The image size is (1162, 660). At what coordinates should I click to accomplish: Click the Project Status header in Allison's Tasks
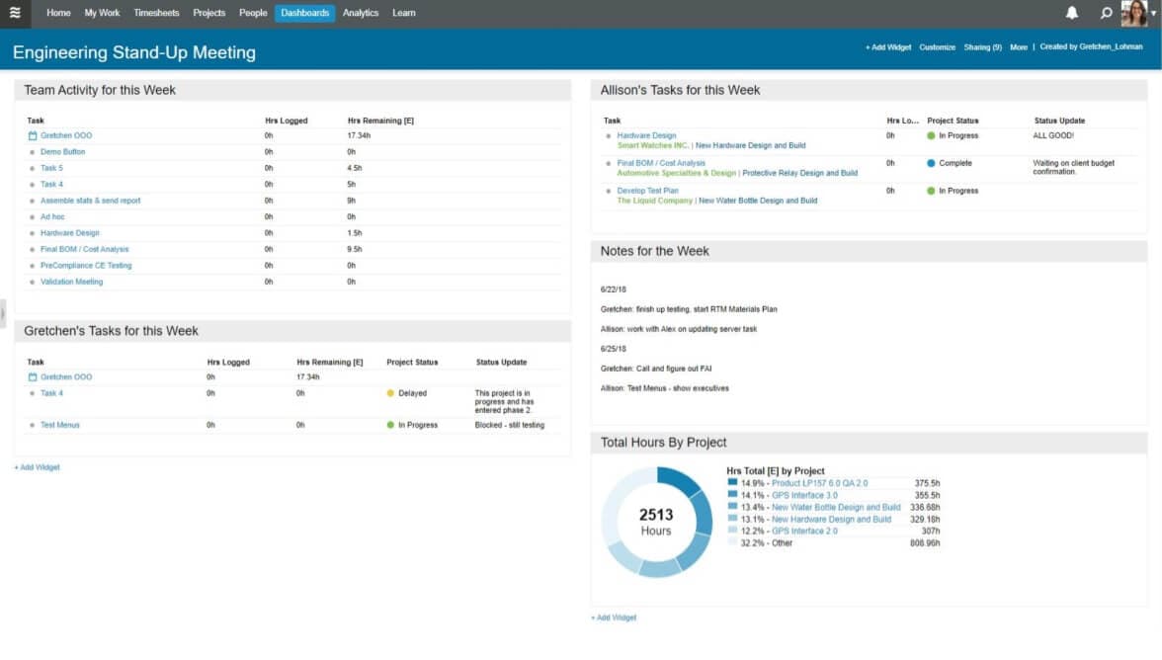953,121
